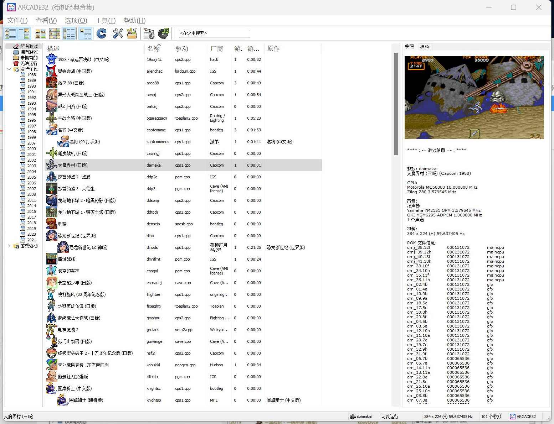
Task: Collapse the 发行年代 tree folder
Action: coord(9,69)
